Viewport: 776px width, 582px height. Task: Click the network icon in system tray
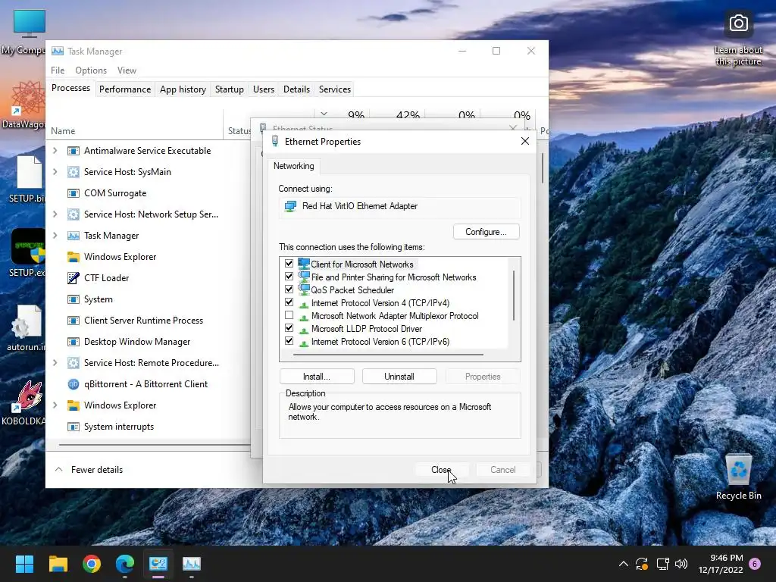tap(662, 564)
